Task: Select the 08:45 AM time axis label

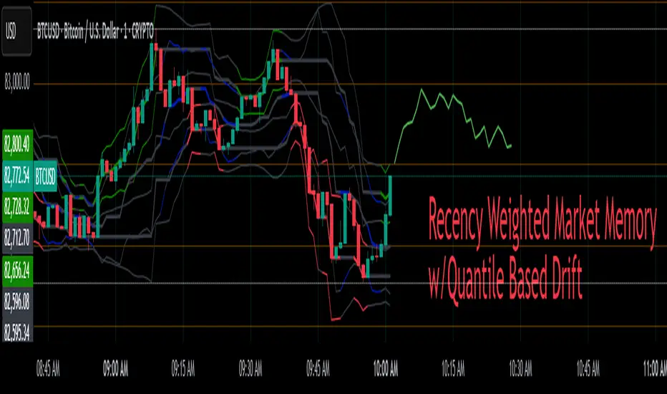Action: point(48,368)
